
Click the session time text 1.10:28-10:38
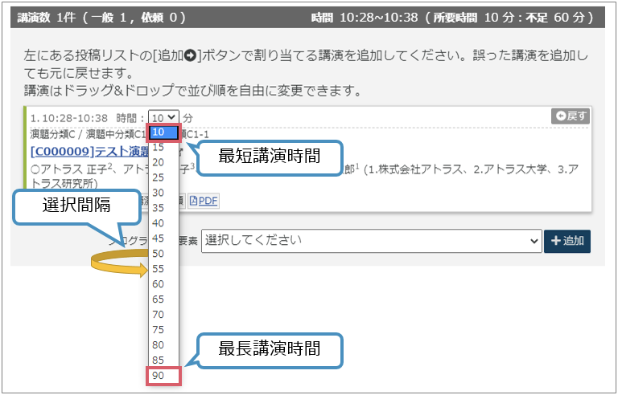(x=69, y=118)
